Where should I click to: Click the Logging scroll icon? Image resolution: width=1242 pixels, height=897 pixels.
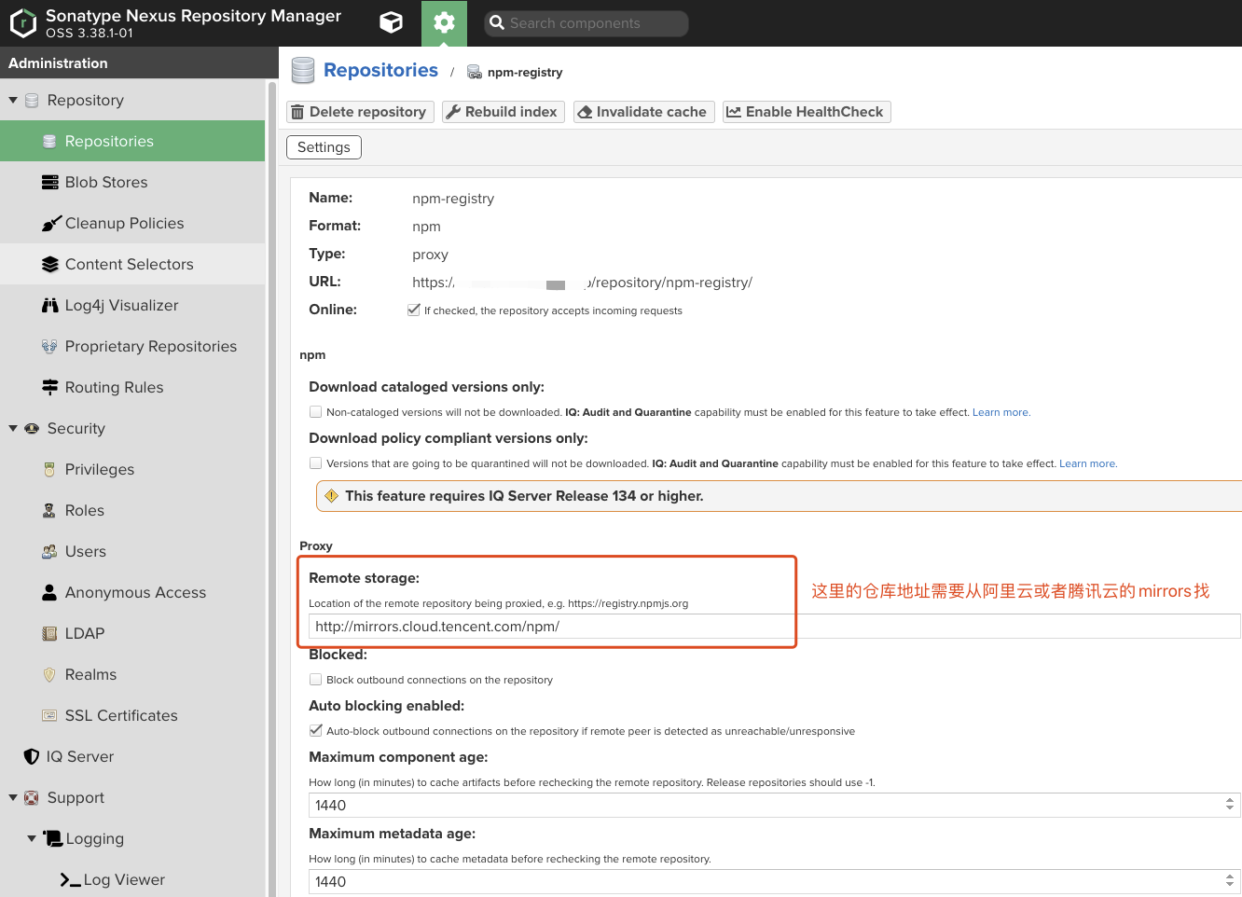pos(53,838)
